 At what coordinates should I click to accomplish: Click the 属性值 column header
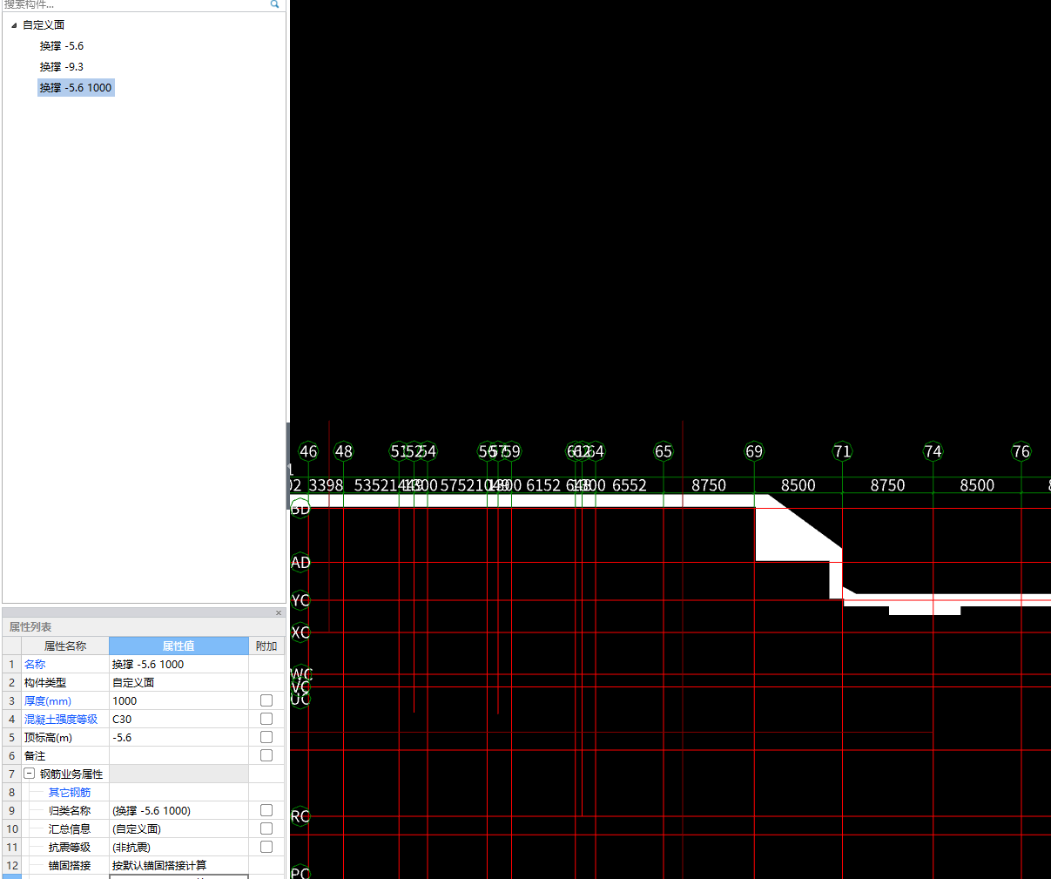click(x=179, y=646)
